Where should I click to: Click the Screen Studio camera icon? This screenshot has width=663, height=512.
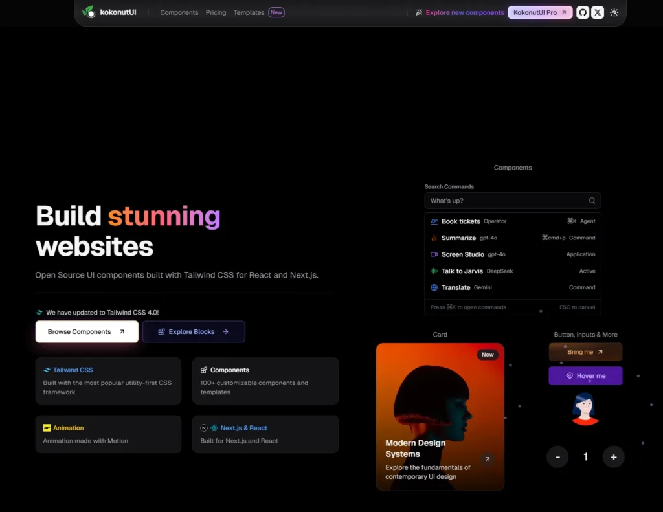pyautogui.click(x=434, y=254)
